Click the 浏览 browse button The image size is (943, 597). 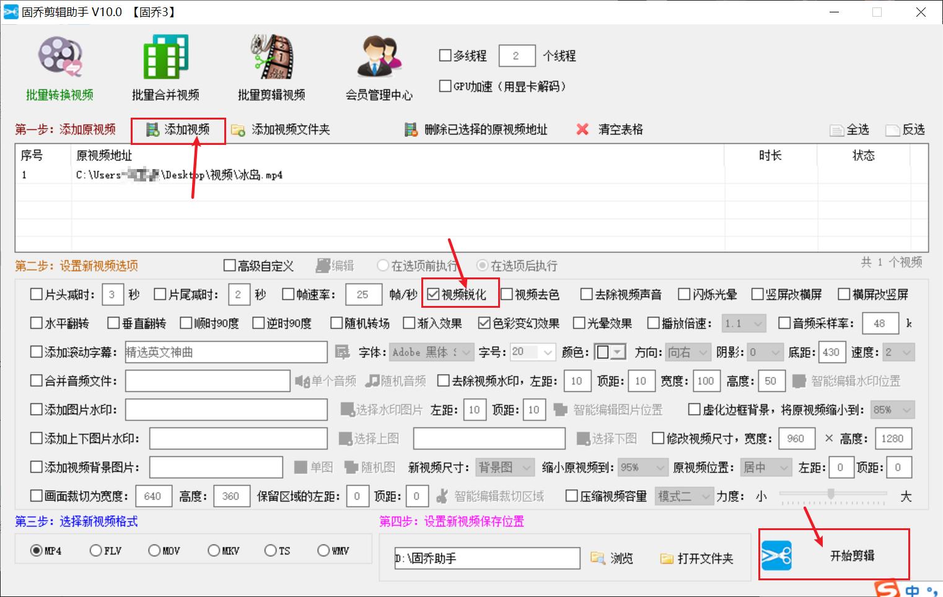pyautogui.click(x=613, y=558)
